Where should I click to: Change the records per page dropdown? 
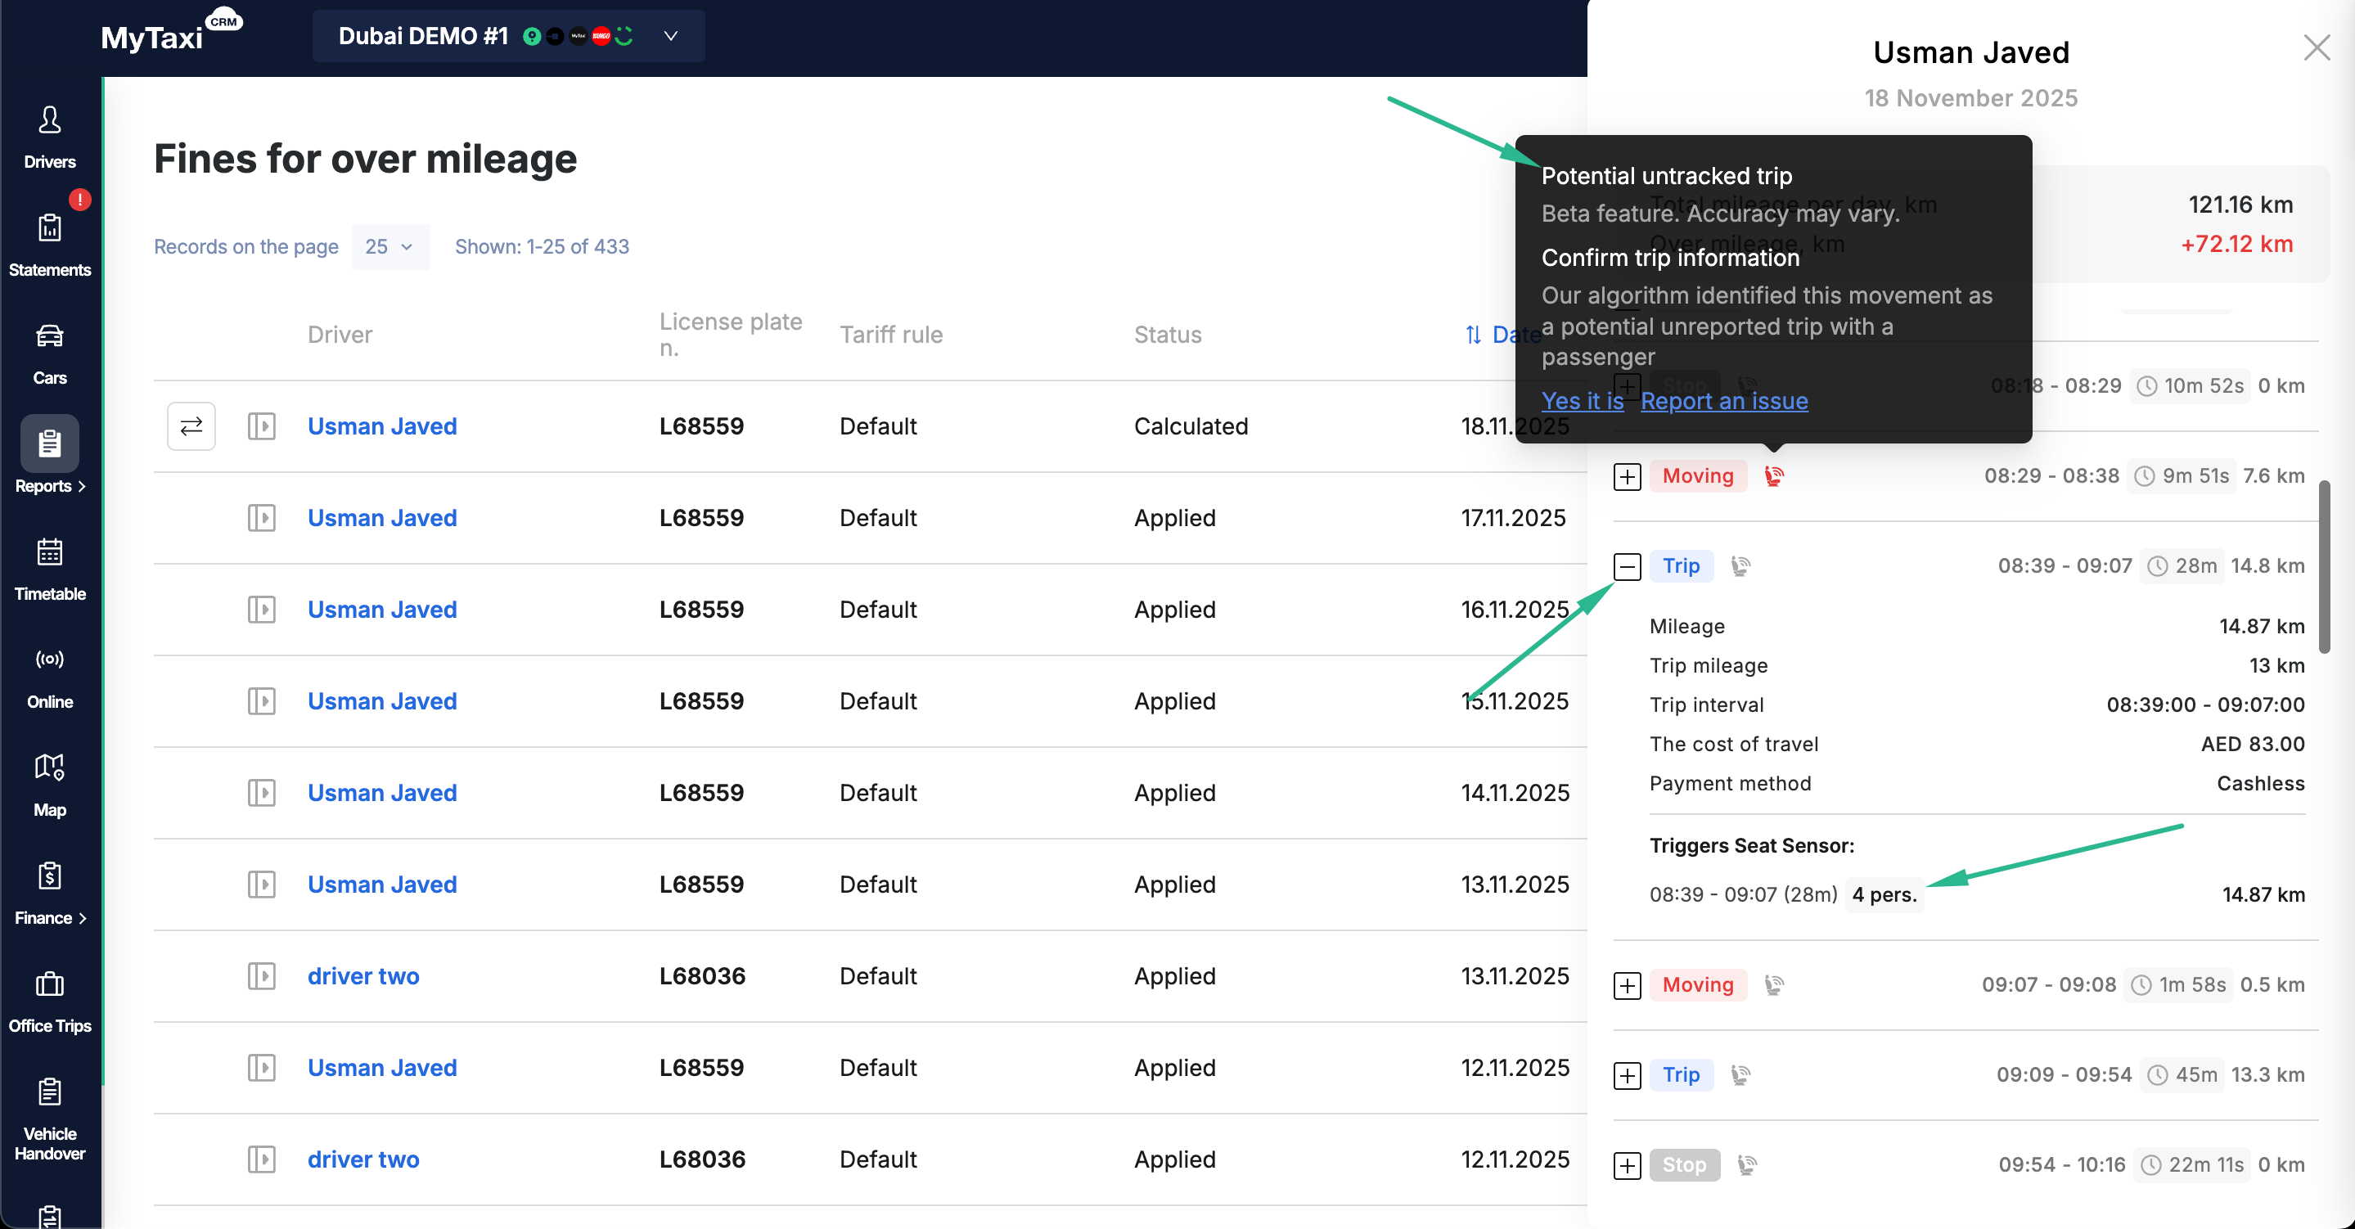pos(390,247)
